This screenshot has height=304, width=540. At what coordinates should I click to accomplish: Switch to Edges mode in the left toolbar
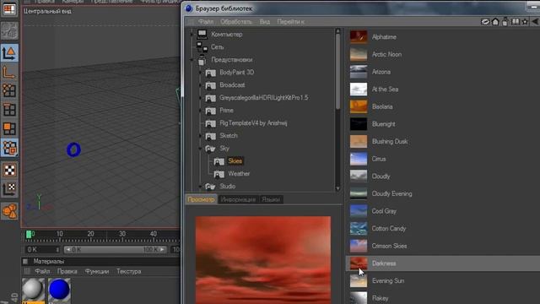click(x=9, y=110)
